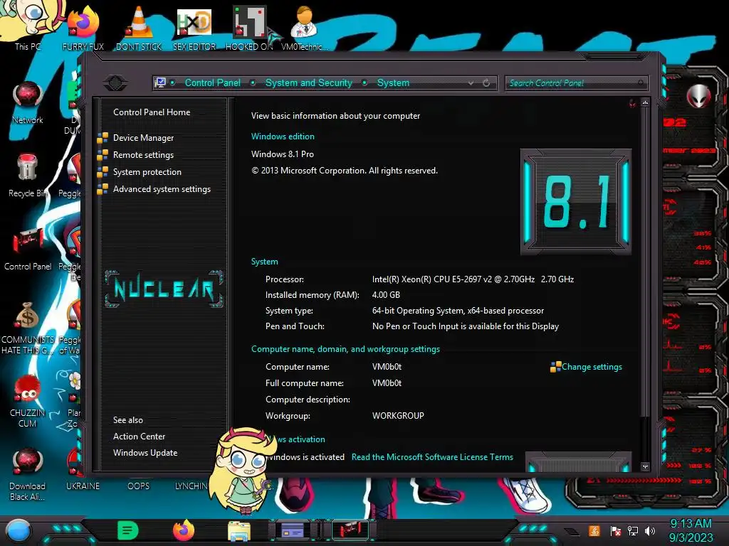
Task: Open the HOOKED ON desktop shortcut
Action: click(x=249, y=28)
